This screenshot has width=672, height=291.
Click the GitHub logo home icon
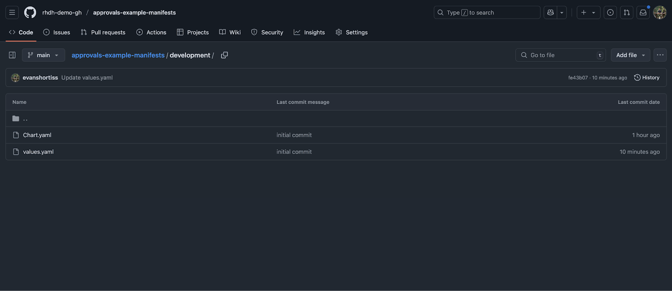coord(30,13)
